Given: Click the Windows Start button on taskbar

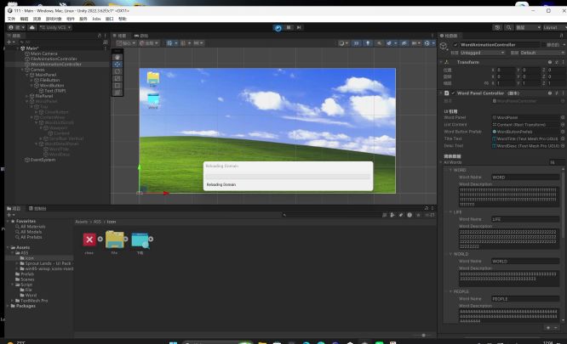Looking at the screenshot, I should click(x=173, y=342).
